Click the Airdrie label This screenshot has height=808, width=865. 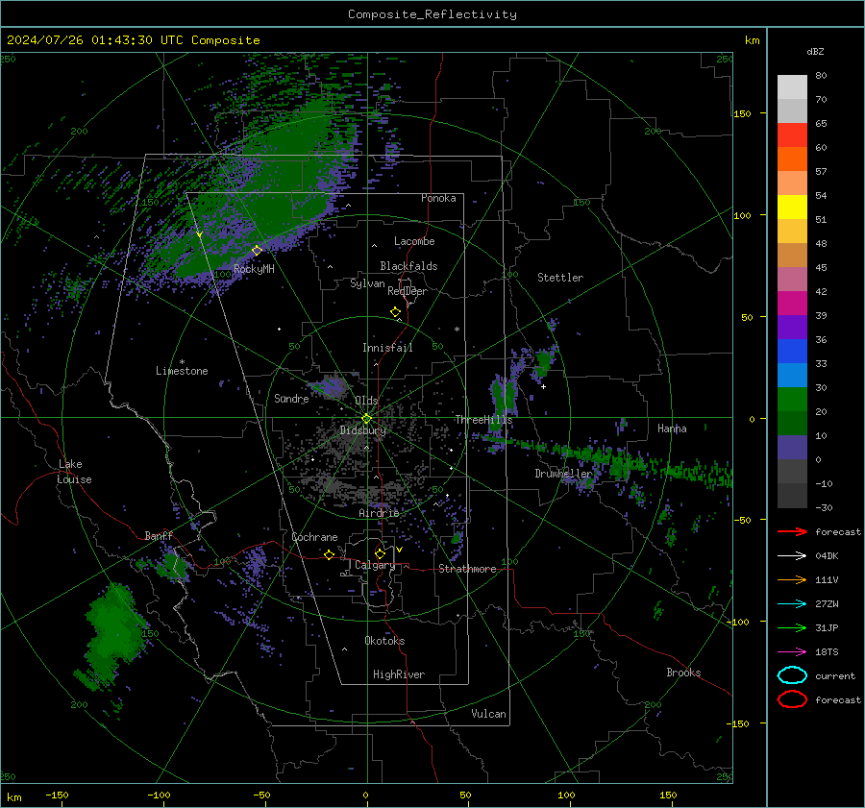point(379,513)
